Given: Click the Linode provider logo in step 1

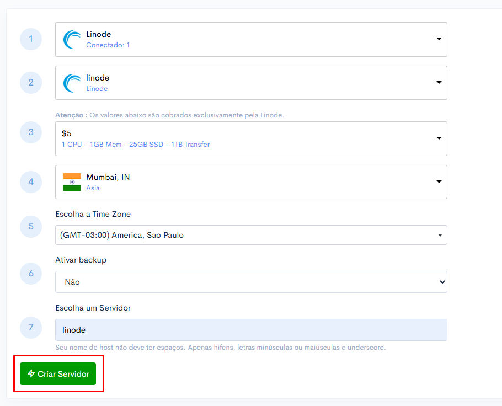Looking at the screenshot, I should tap(72, 39).
